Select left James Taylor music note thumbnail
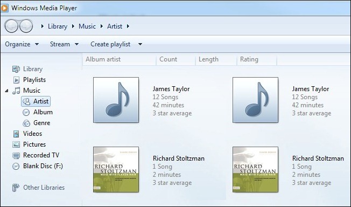The image size is (351, 207). (x=116, y=100)
